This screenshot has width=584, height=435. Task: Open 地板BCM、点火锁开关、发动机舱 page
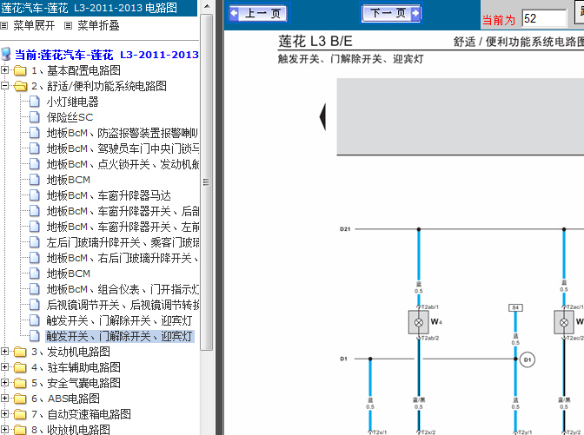tap(123, 164)
